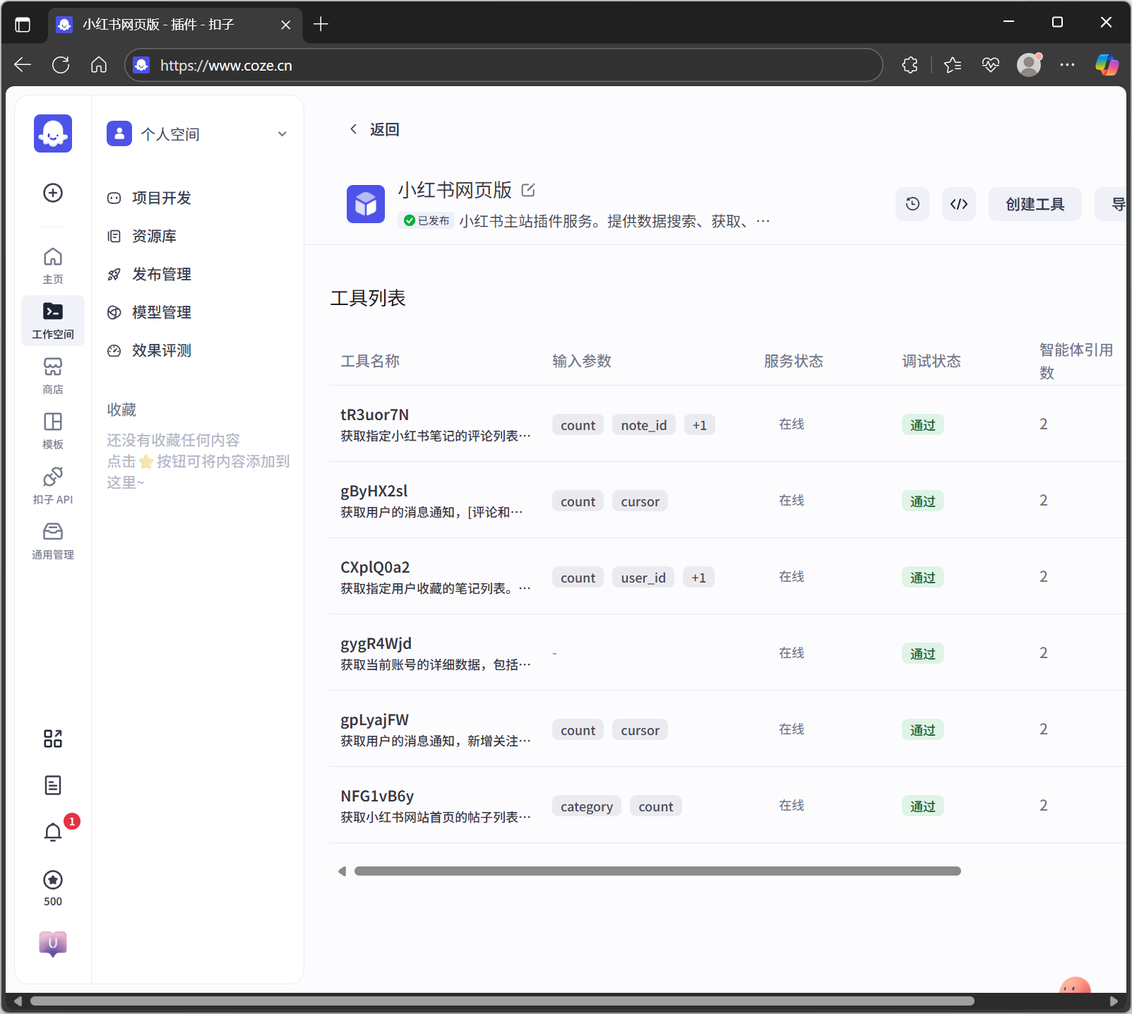Expand +1 parameters in tR3uor7N row

coord(699,425)
